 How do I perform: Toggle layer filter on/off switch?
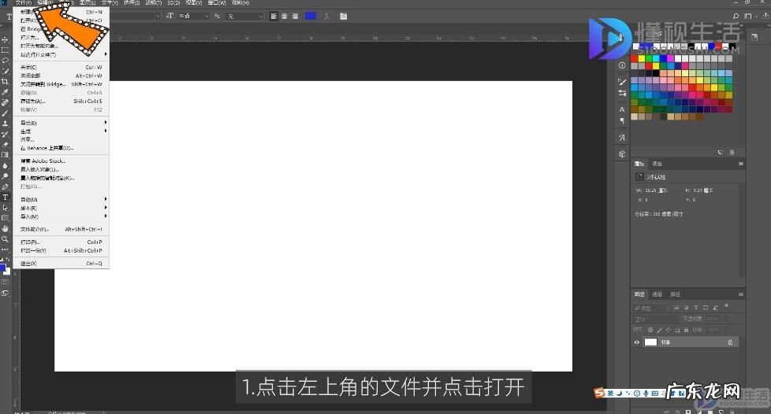coord(726,306)
